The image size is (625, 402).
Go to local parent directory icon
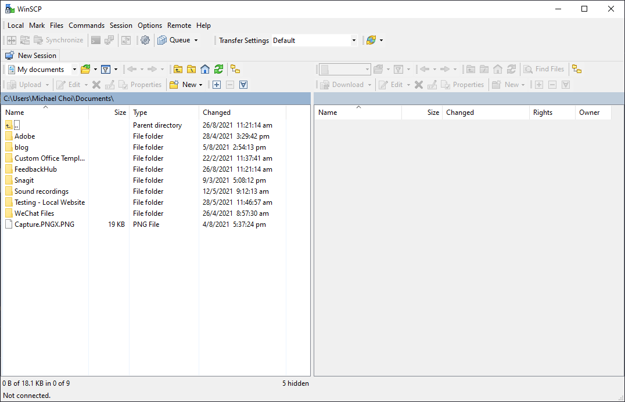[178, 69]
